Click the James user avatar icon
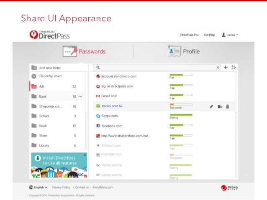 [x=223, y=35]
